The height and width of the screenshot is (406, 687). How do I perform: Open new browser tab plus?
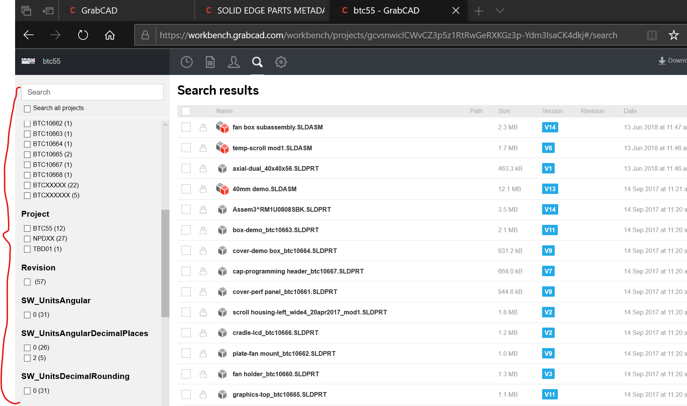(x=479, y=11)
